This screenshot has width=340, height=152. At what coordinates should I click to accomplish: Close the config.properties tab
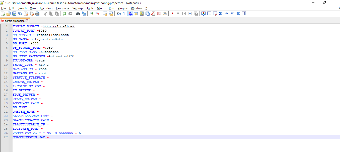27,21
